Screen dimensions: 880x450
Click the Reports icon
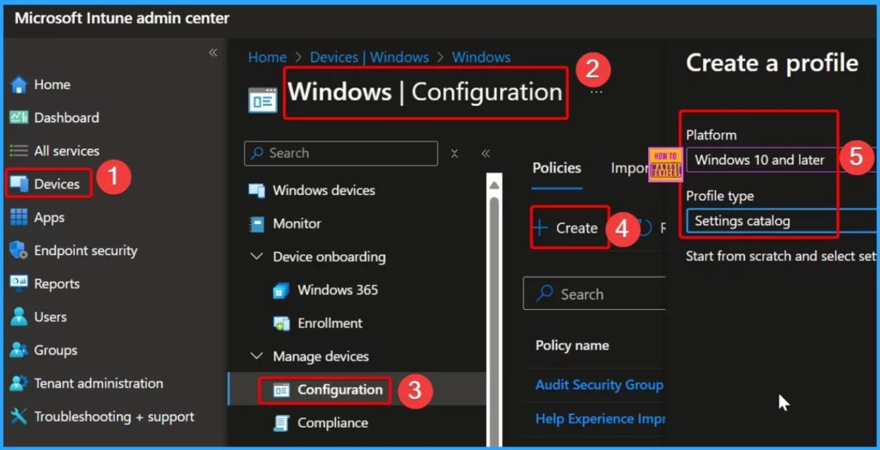tap(19, 283)
